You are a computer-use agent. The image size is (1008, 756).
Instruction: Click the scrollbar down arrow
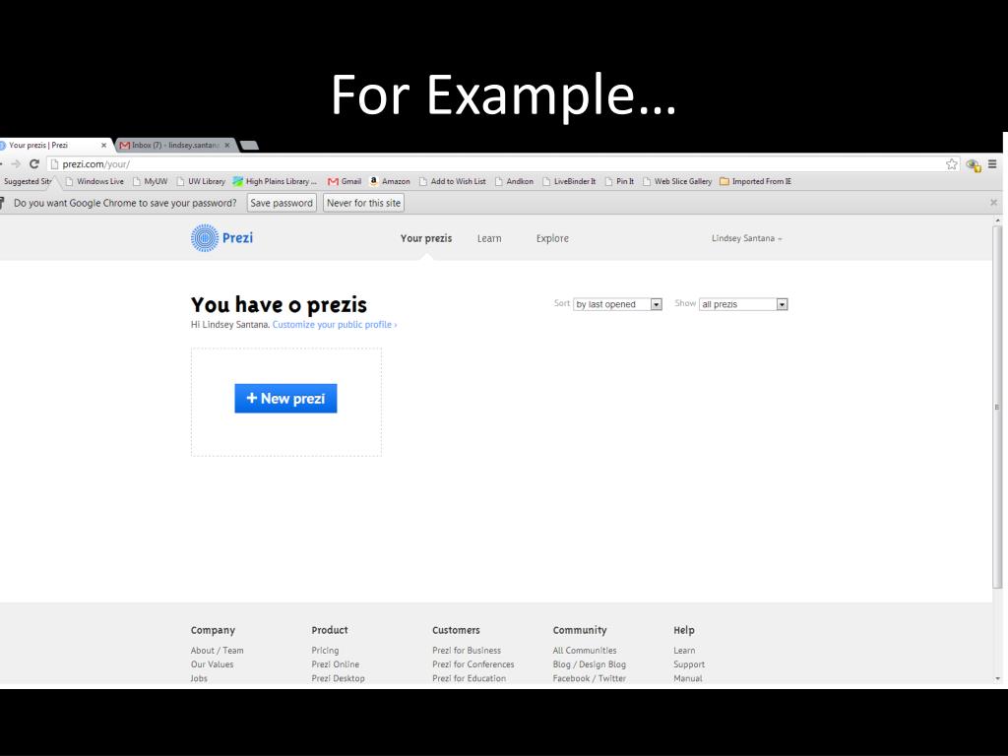997,678
